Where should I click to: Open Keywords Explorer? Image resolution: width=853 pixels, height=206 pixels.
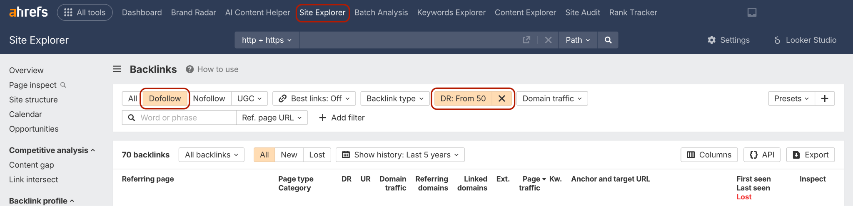(451, 12)
